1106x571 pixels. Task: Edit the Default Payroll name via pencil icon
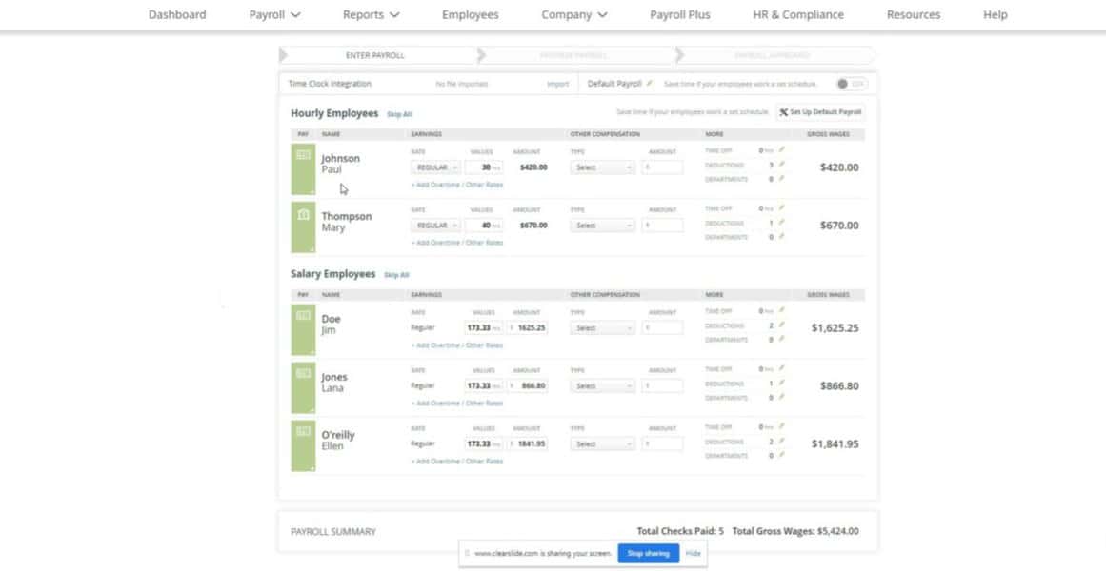tap(649, 83)
